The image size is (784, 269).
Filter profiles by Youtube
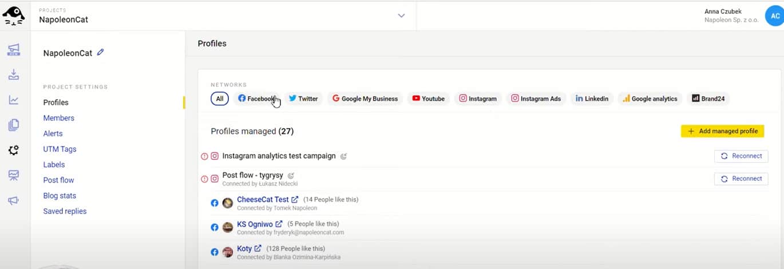429,98
